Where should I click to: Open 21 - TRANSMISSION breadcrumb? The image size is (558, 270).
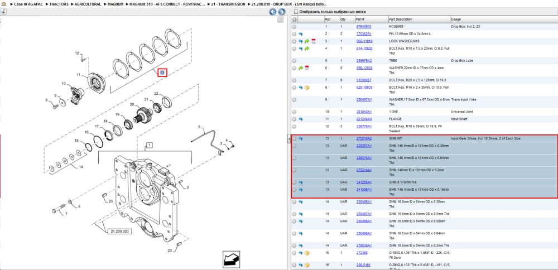pyautogui.click(x=228, y=4)
